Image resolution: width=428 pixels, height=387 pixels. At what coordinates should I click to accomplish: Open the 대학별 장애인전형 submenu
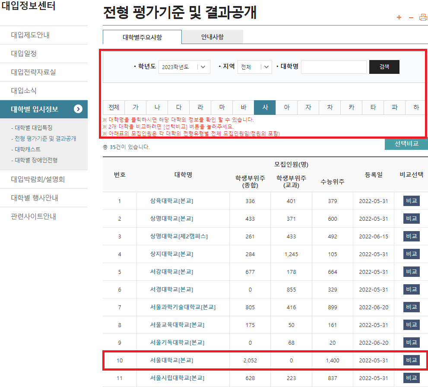pos(35,160)
